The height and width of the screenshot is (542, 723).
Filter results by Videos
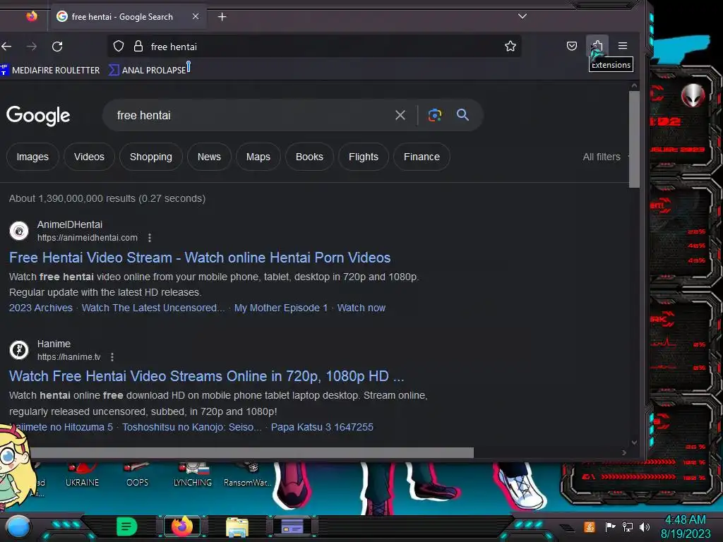click(x=89, y=157)
